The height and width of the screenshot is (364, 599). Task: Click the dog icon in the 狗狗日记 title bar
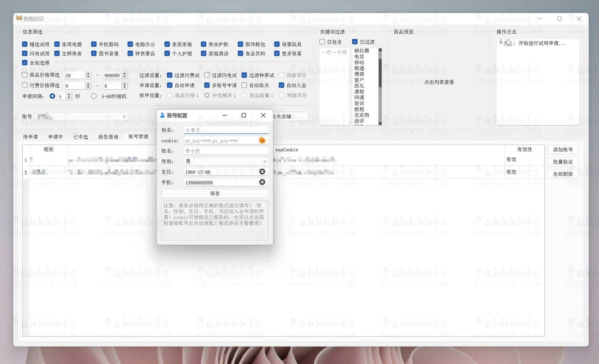tap(19, 18)
